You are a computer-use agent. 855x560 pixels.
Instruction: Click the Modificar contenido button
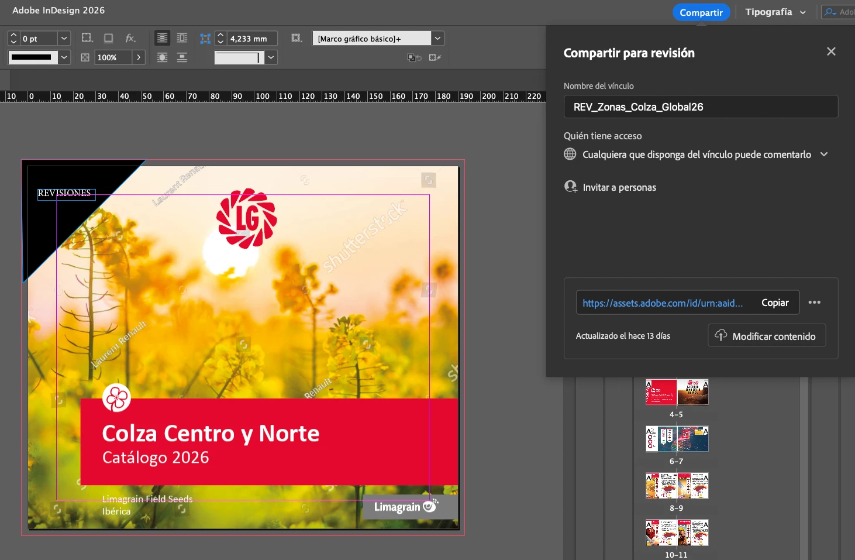coord(767,335)
